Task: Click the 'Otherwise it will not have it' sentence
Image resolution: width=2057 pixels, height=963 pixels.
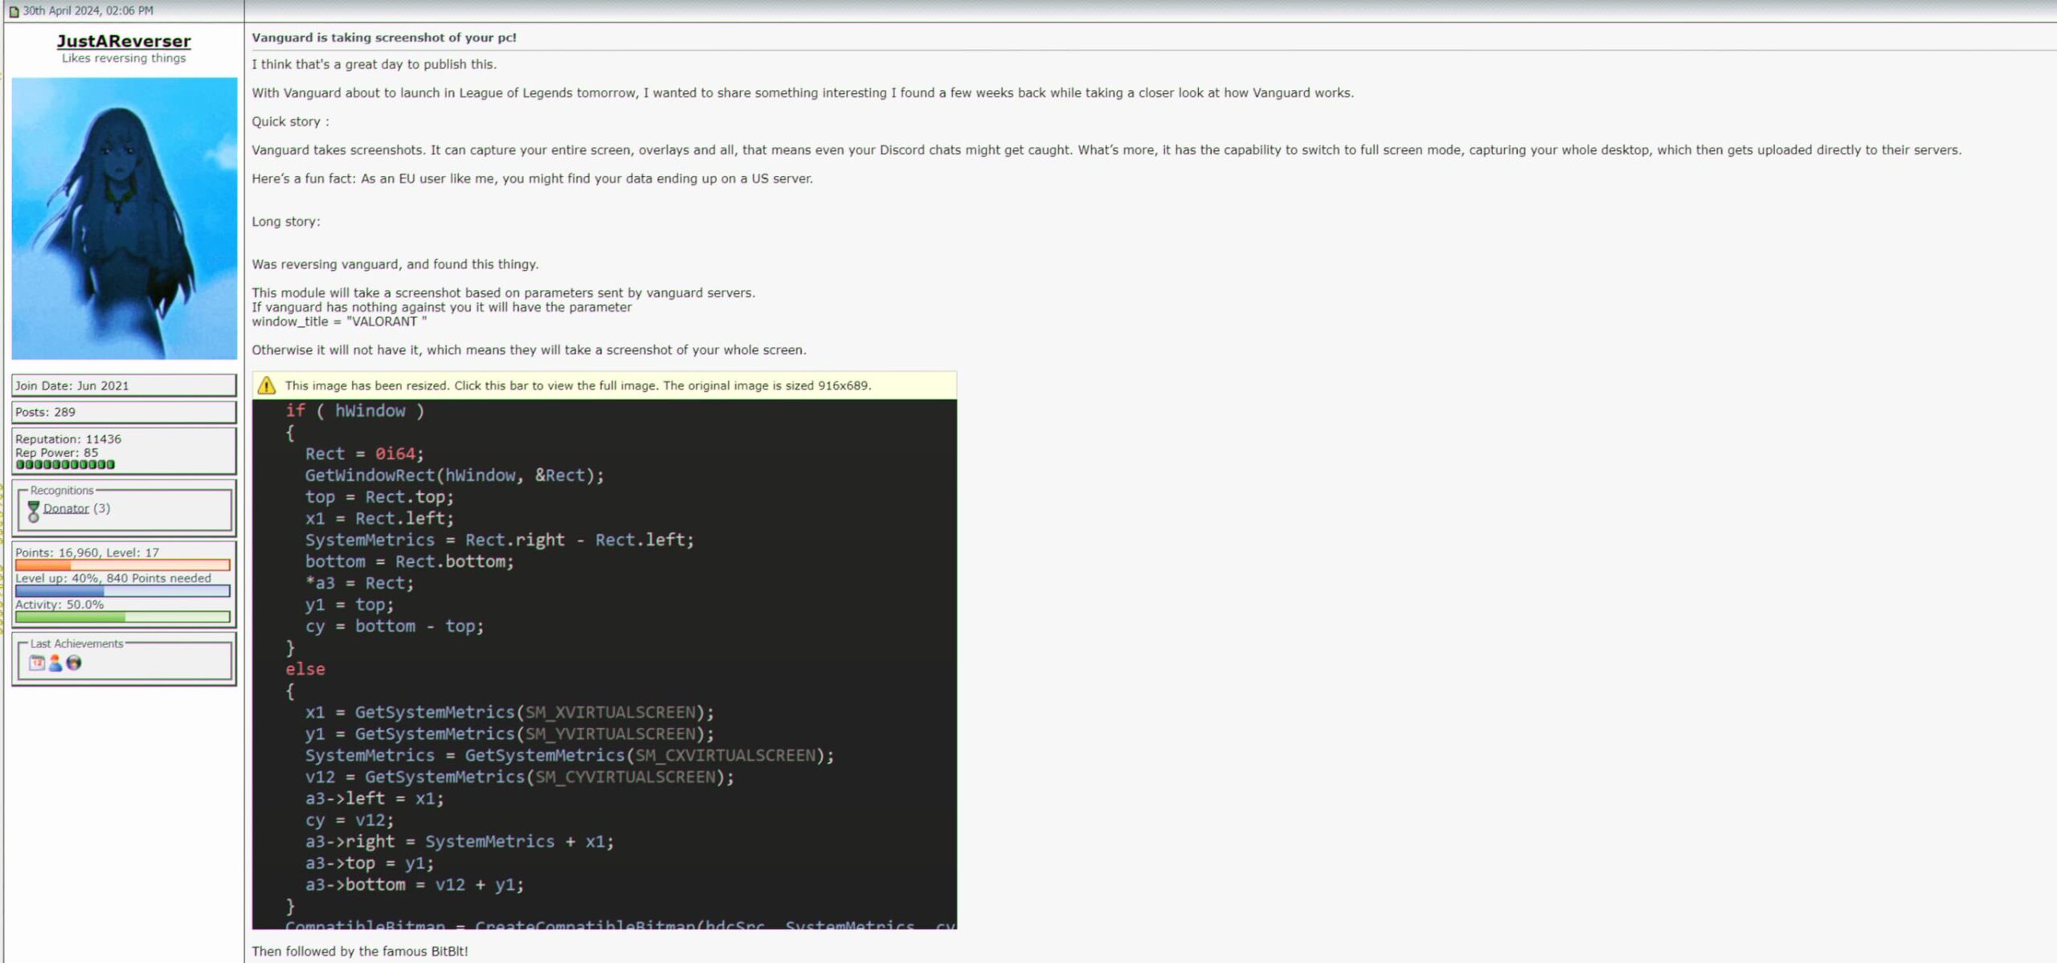Action: point(529,350)
